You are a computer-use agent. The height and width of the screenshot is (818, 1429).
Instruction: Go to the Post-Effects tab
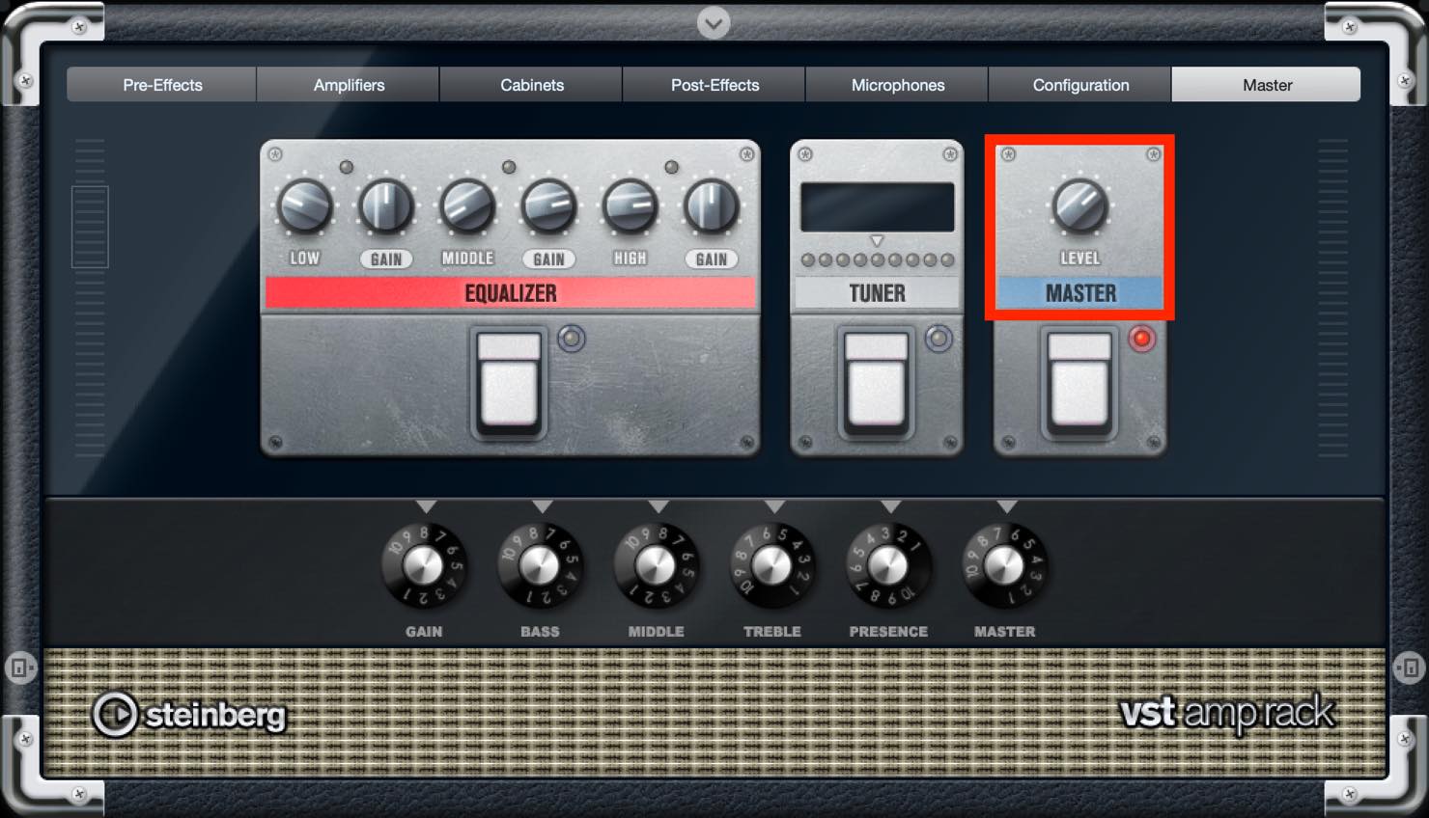point(714,85)
